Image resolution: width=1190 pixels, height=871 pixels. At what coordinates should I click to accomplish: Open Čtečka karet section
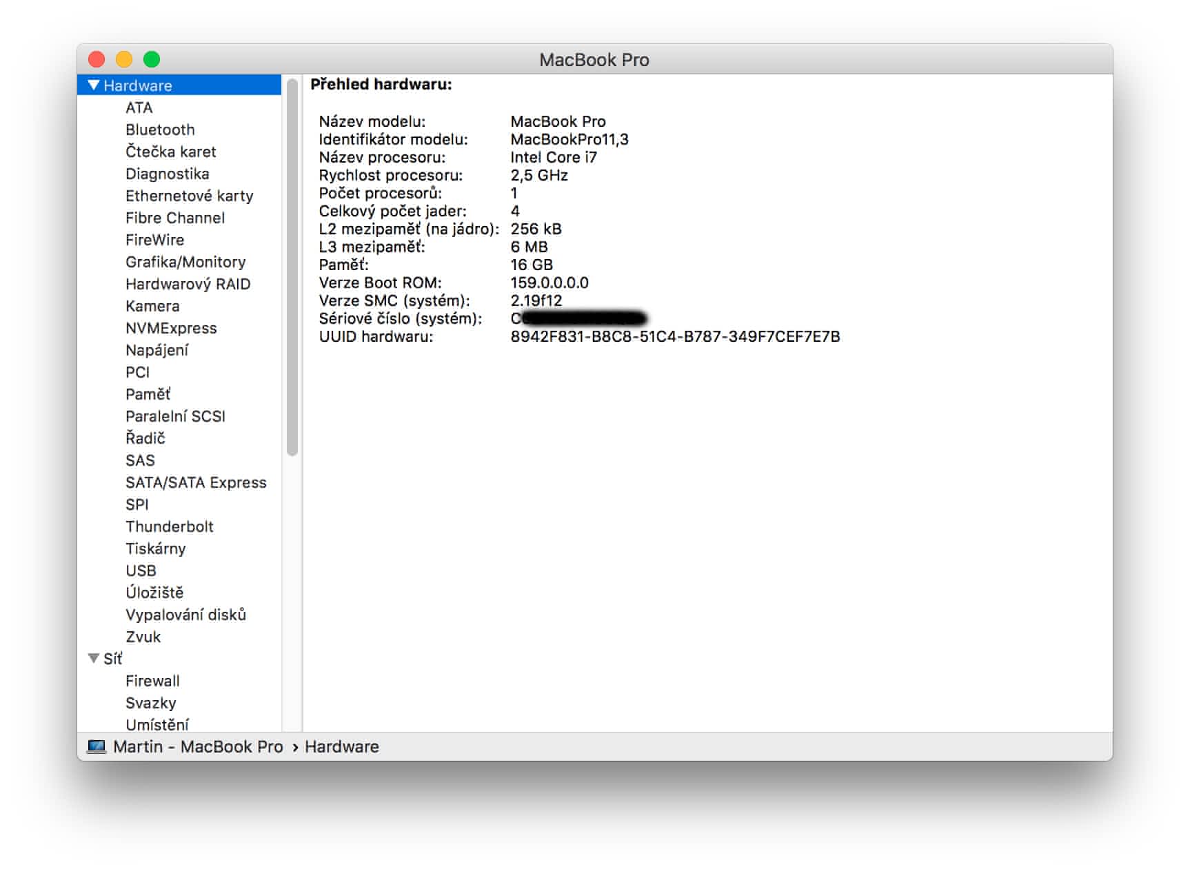[171, 152]
